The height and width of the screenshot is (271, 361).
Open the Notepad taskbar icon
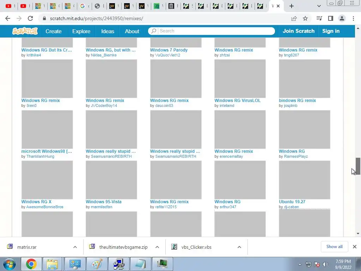(x=141, y=264)
